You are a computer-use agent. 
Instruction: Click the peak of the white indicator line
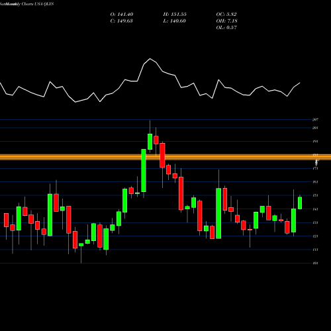pos(150,59)
